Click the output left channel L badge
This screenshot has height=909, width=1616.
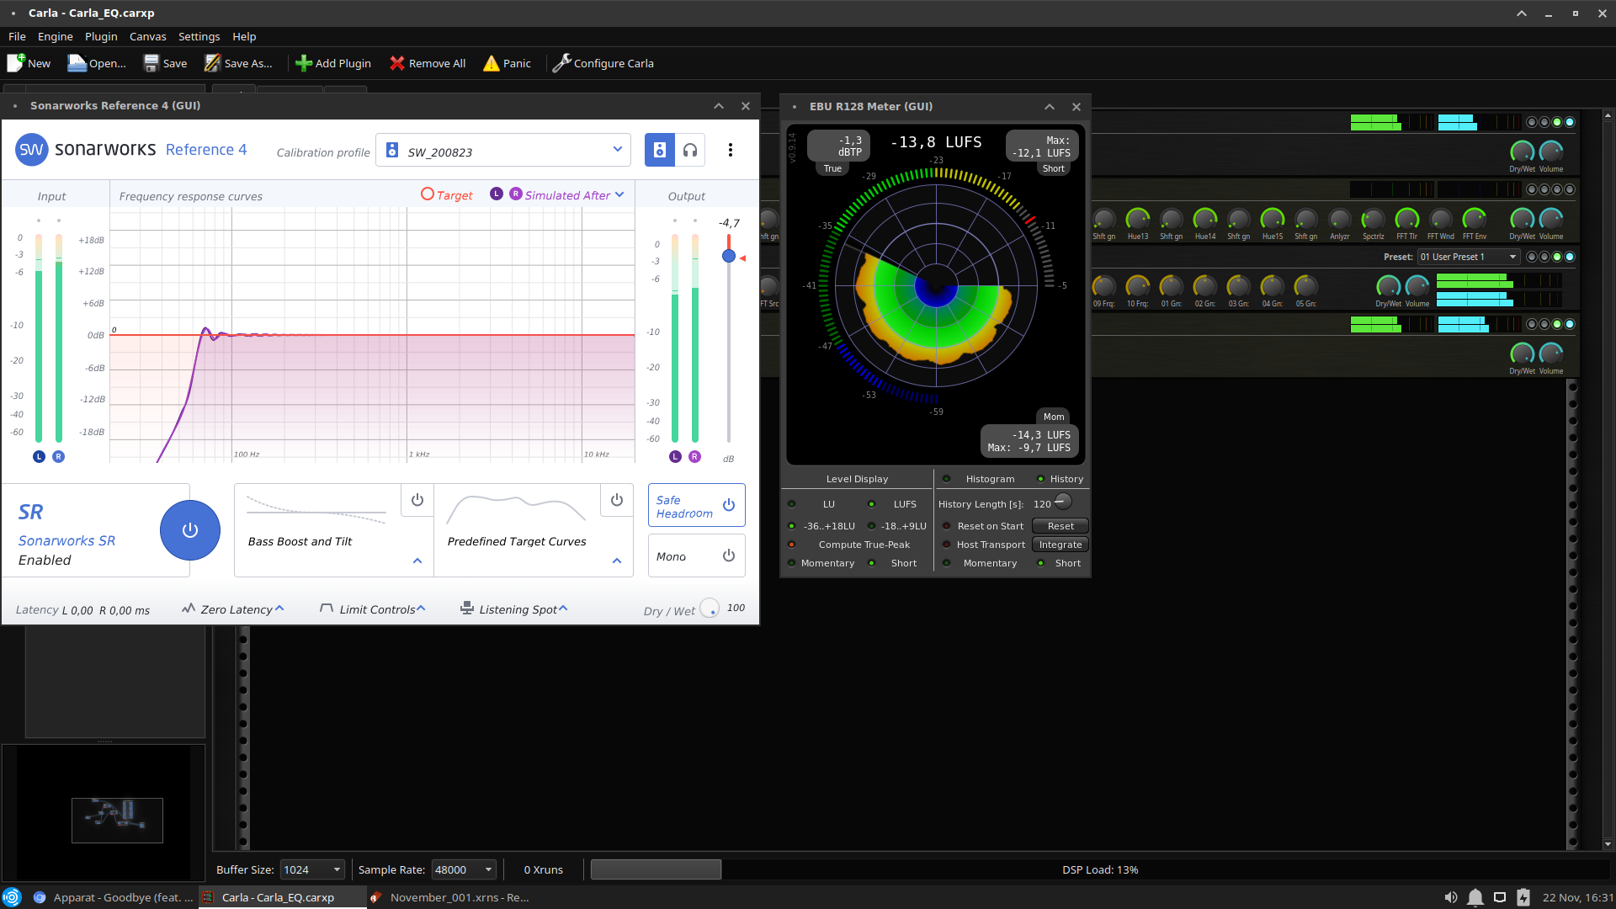[x=675, y=456]
